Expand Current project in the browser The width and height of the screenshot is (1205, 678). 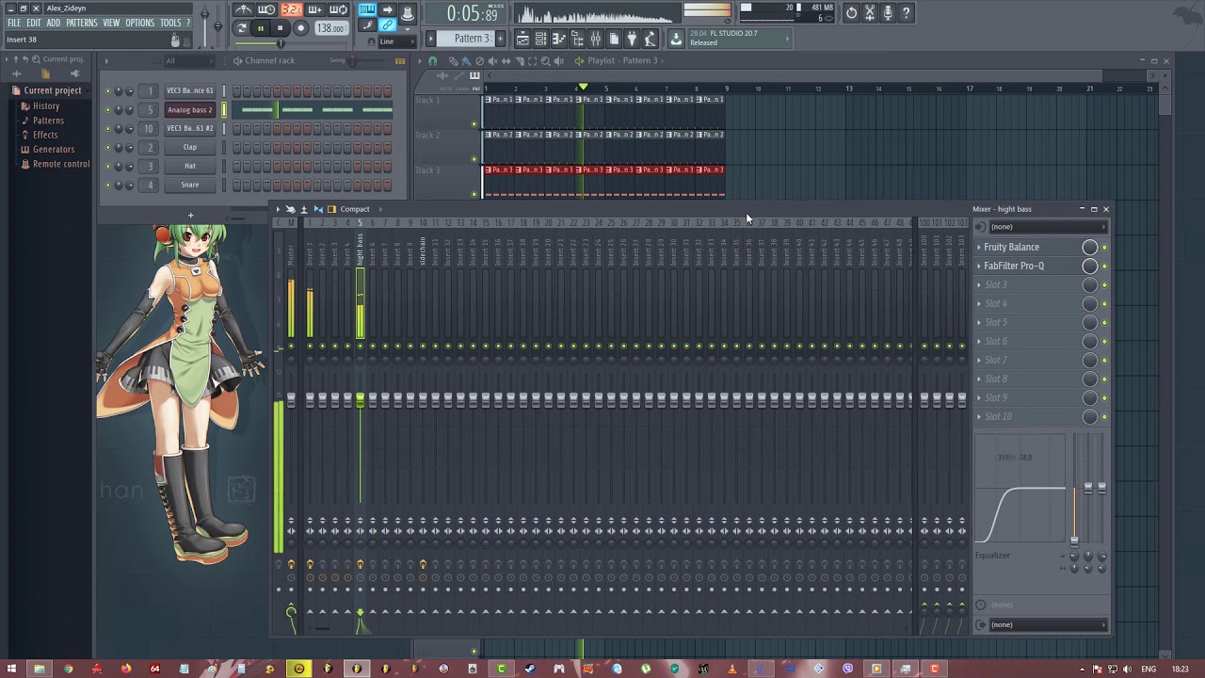click(53, 90)
